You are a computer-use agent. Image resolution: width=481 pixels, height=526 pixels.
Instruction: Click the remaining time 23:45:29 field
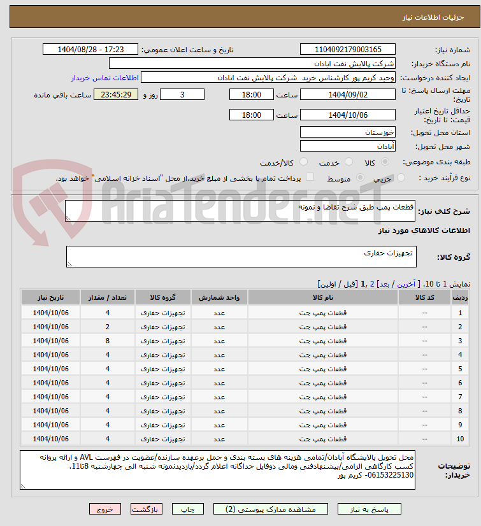116,95
